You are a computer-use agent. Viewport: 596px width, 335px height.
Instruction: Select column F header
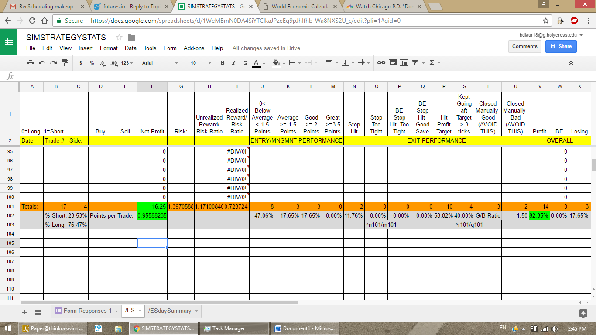152,86
